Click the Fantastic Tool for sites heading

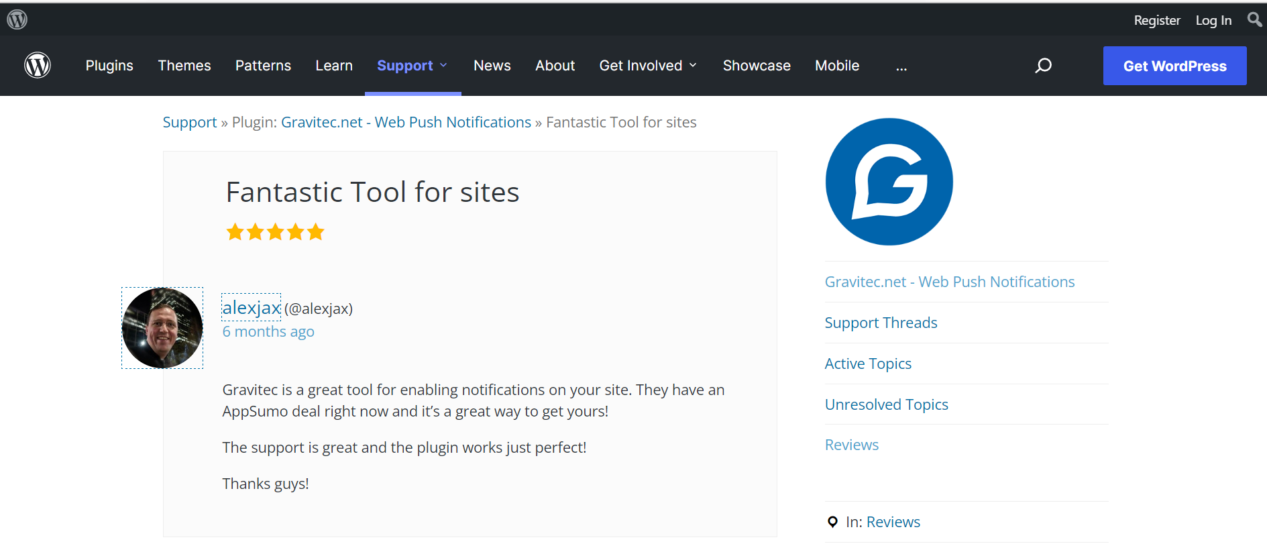point(372,192)
